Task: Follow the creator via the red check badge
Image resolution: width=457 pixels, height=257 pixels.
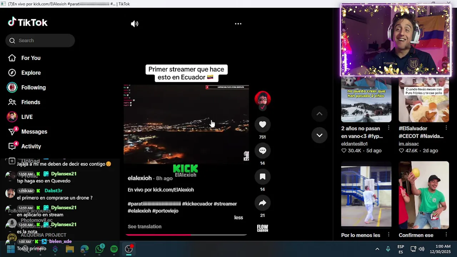Action: 262,107
